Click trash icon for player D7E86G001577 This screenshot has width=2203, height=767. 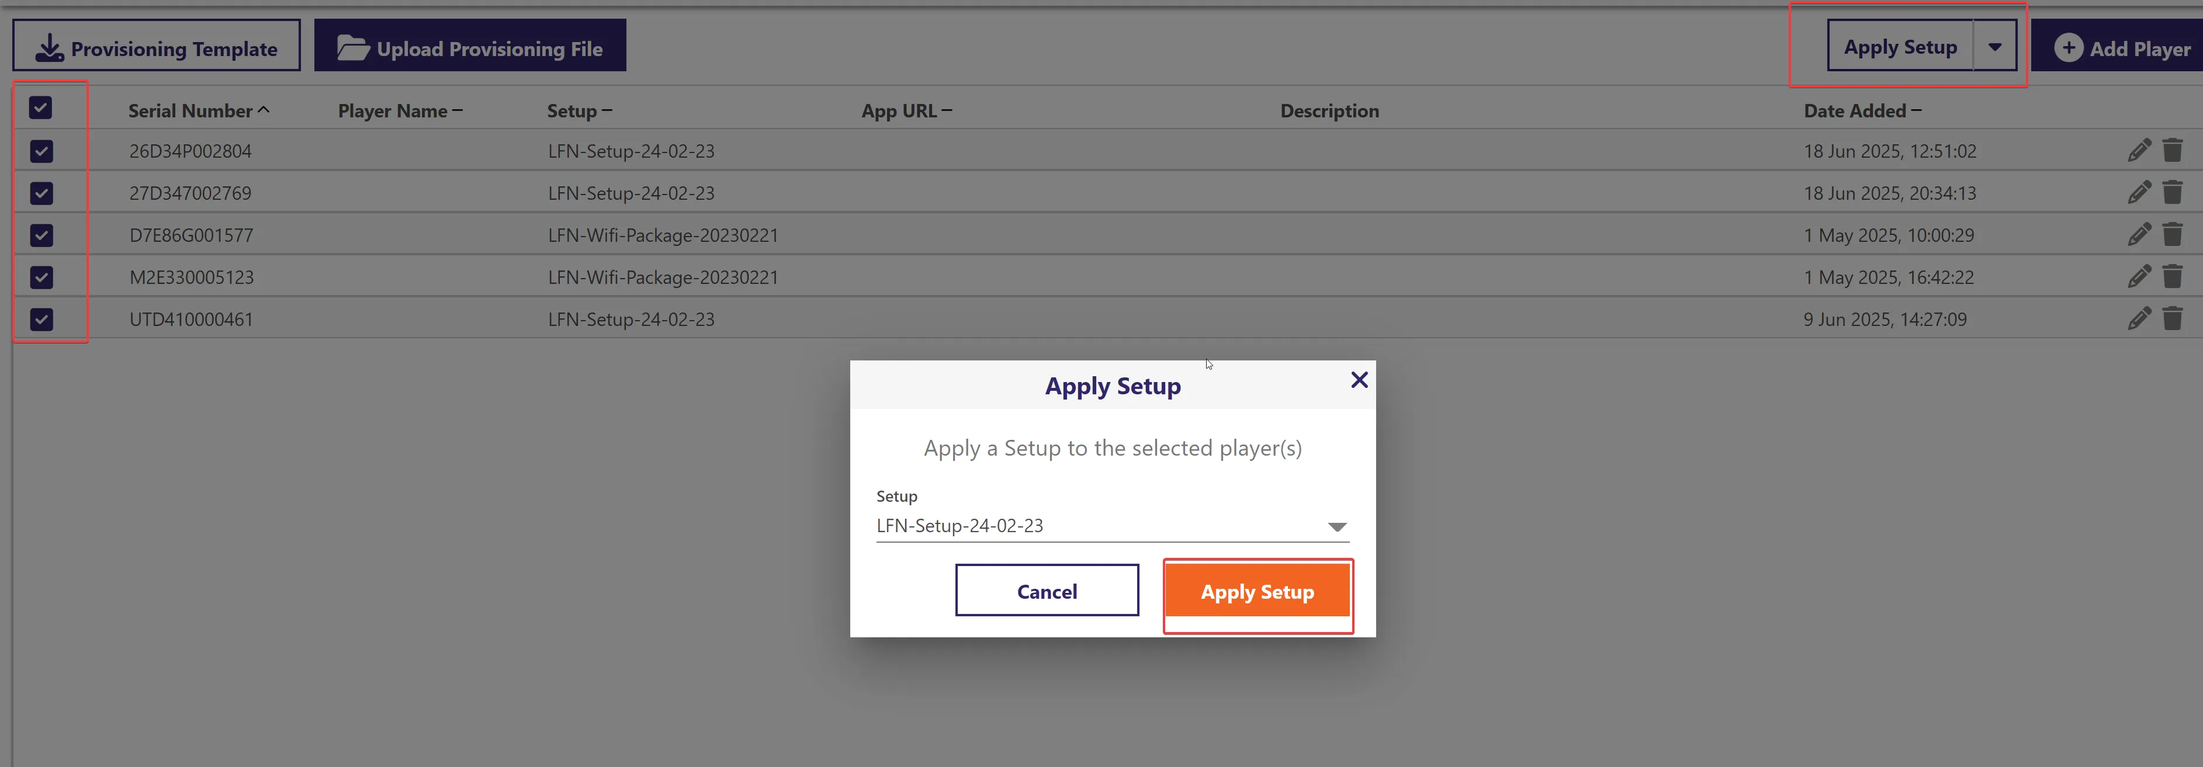pyautogui.click(x=2172, y=234)
